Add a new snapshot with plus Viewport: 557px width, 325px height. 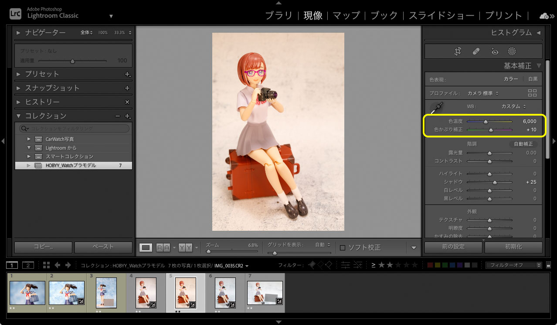coord(127,88)
